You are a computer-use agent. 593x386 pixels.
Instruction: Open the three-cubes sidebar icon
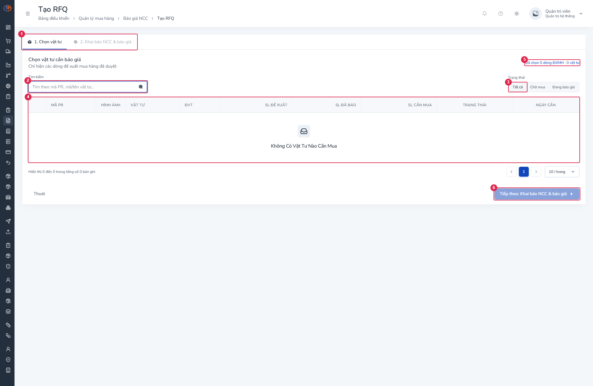[x=8, y=208]
